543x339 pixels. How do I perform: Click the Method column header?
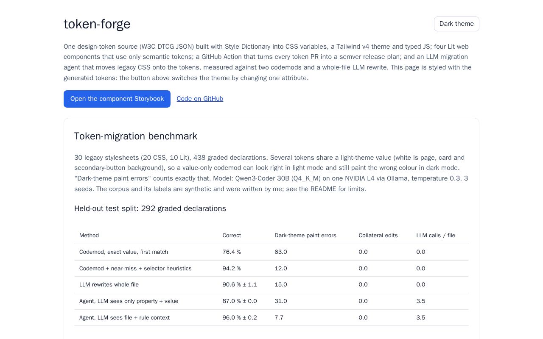coord(89,235)
